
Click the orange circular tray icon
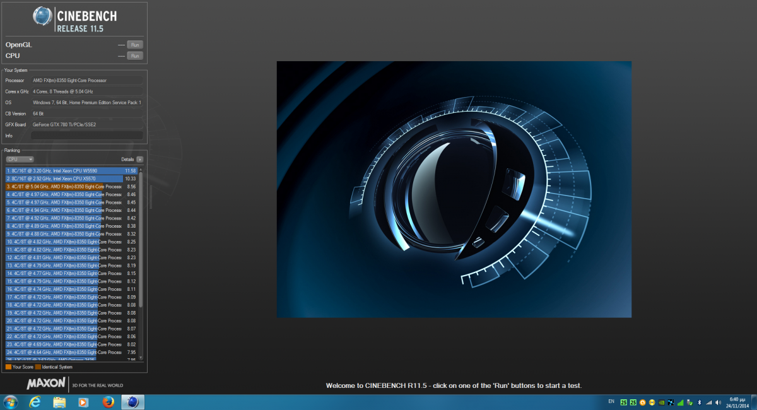(x=642, y=402)
